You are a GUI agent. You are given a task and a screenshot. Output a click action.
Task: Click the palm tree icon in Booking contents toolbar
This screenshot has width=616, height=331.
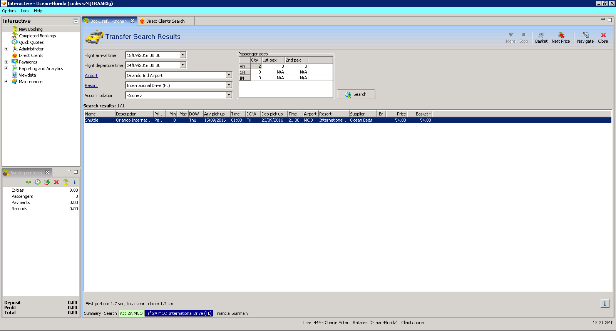point(65,182)
